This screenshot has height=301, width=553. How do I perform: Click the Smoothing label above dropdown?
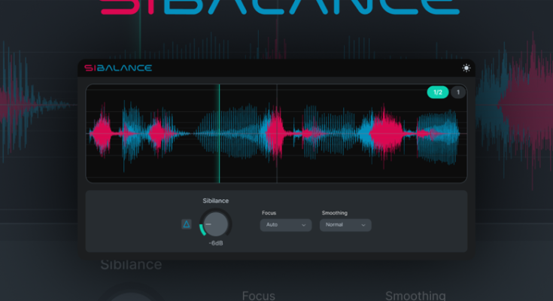click(x=334, y=213)
